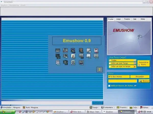This screenshot has height=114, width=153.
Task: Click the Cancelar button
Action: click(x=98, y=103)
